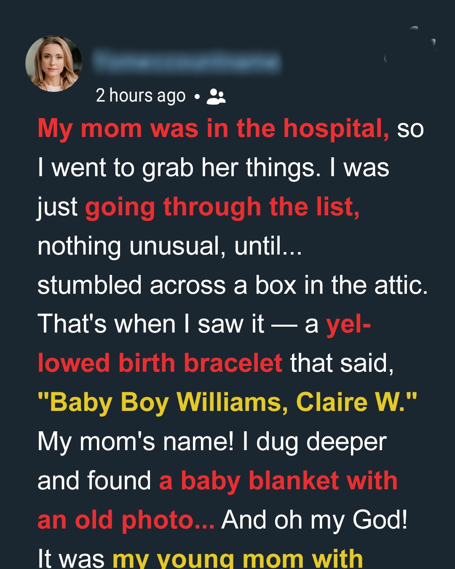Click yellow quote 'Baby Boy Williams, Claire W.'
455x569 pixels.
227,402
